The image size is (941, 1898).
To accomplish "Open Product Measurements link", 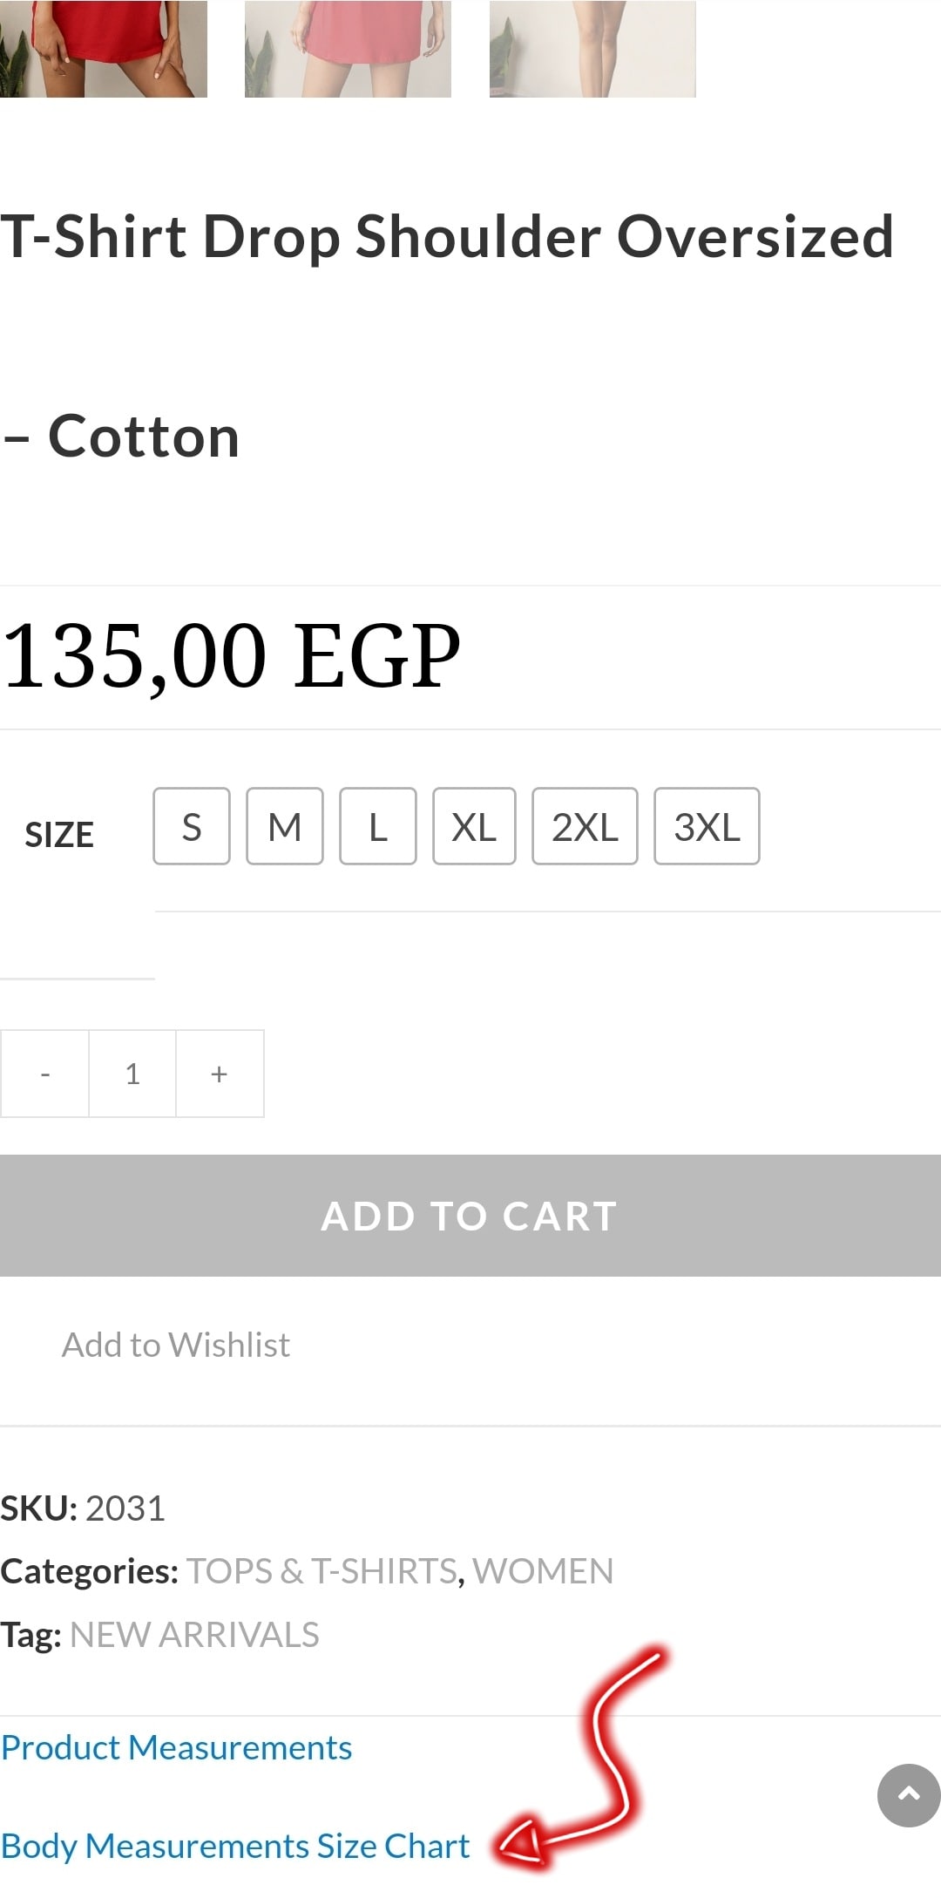I will tap(176, 1747).
